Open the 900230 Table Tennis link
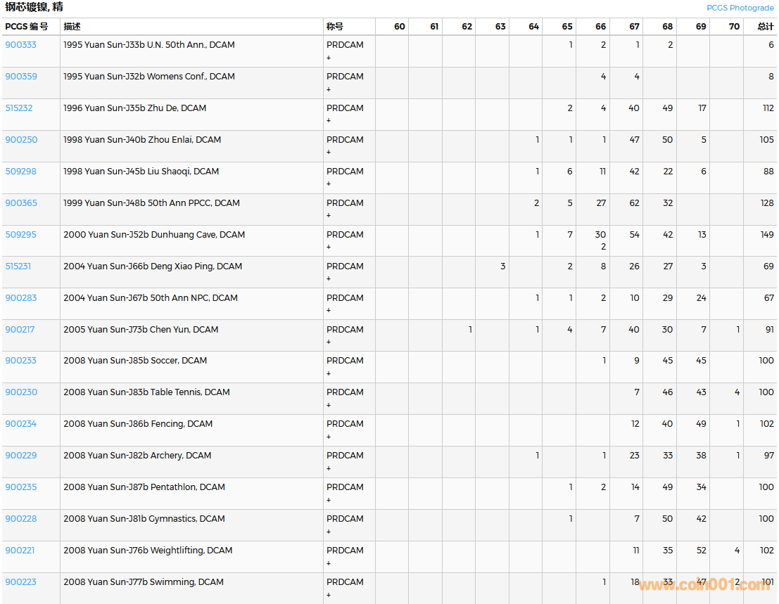Viewport: 779px width, 604px height. tap(21, 392)
